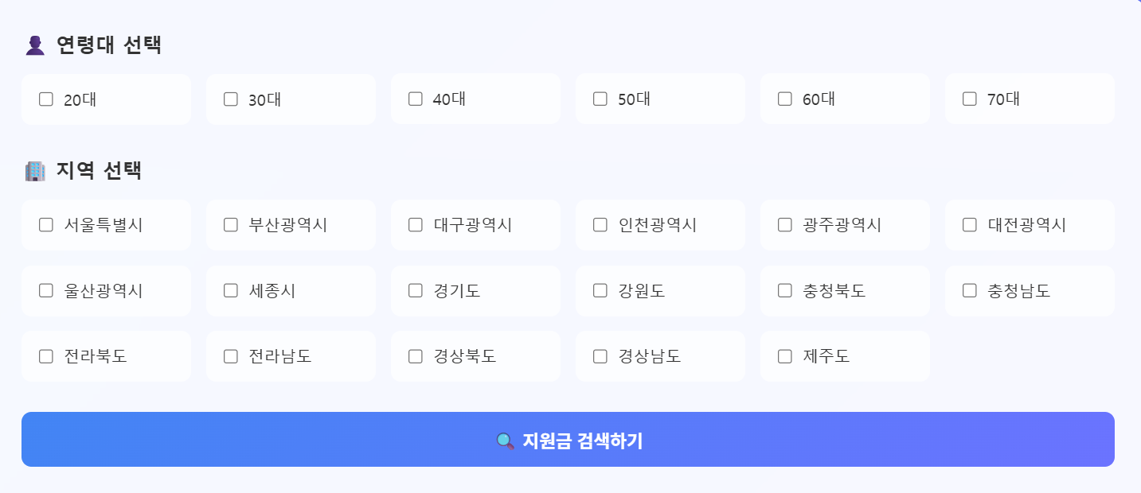1141x493 pixels.
Task: Select the 경기도 checkbox
Action: point(416,291)
